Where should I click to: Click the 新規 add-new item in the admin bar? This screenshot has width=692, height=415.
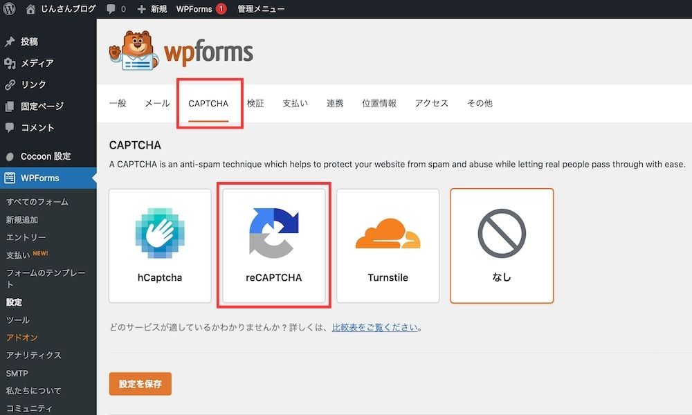click(152, 9)
